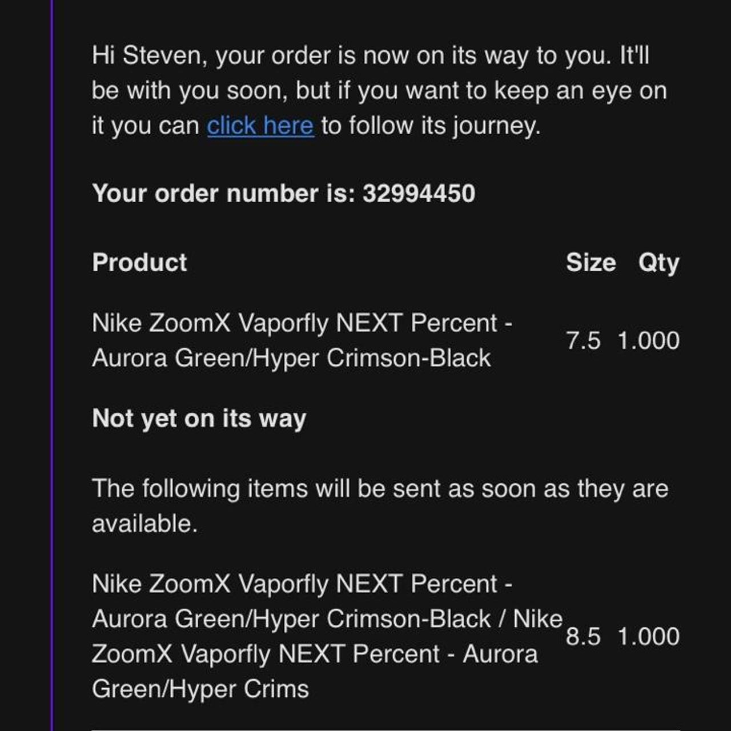The height and width of the screenshot is (731, 731).
Task: Click the quantity for the size 7.5 item
Action: click(x=648, y=341)
